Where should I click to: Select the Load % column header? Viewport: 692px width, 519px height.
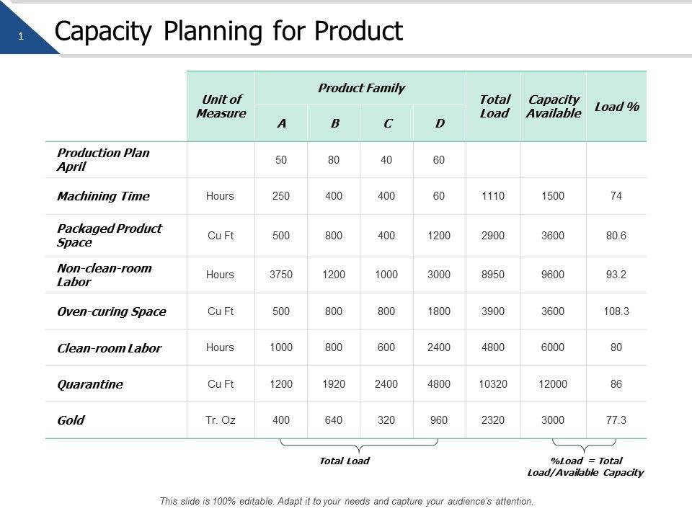point(616,107)
